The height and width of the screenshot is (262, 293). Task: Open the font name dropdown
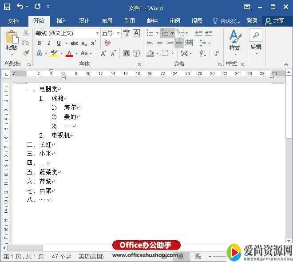[97, 33]
